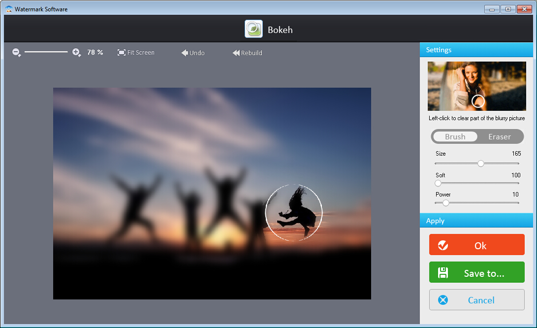The height and width of the screenshot is (328, 537).
Task: Maximize the Watermark Software window
Action: tap(508, 9)
